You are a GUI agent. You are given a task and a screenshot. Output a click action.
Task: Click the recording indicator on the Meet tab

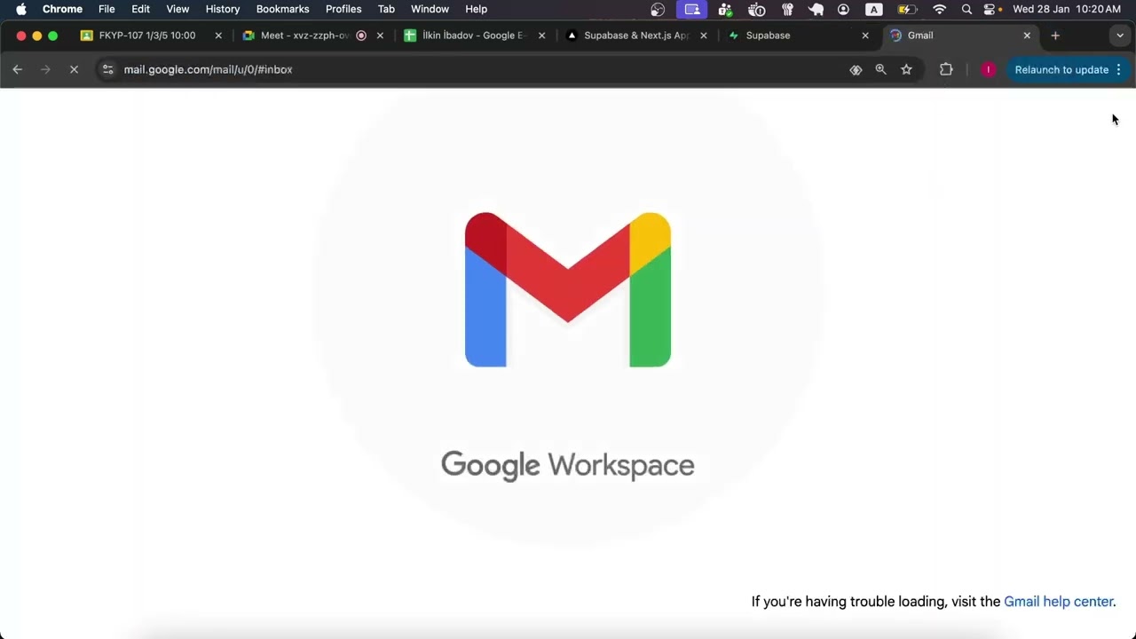tap(361, 35)
